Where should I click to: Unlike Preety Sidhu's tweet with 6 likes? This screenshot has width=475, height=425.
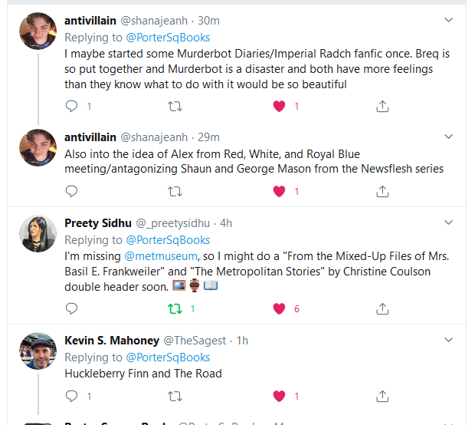280,309
